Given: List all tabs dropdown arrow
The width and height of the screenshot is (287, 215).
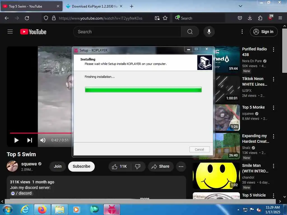Looking at the screenshot, I should click(x=240, y=6).
